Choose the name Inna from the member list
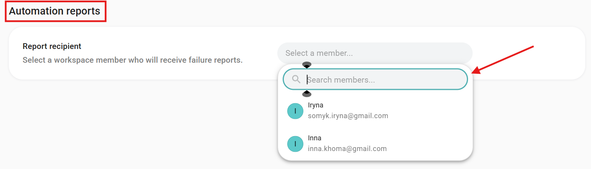 point(314,138)
